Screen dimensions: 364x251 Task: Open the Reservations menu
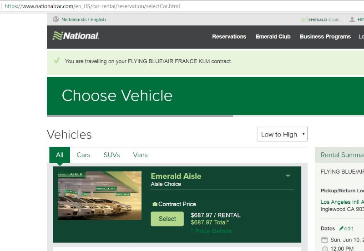point(229,37)
